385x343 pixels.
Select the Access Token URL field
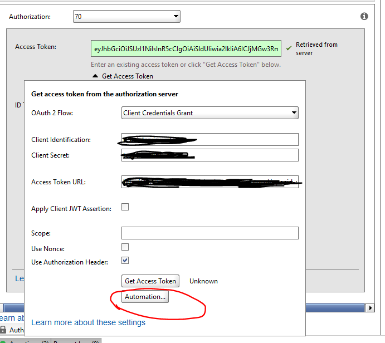tap(210, 182)
